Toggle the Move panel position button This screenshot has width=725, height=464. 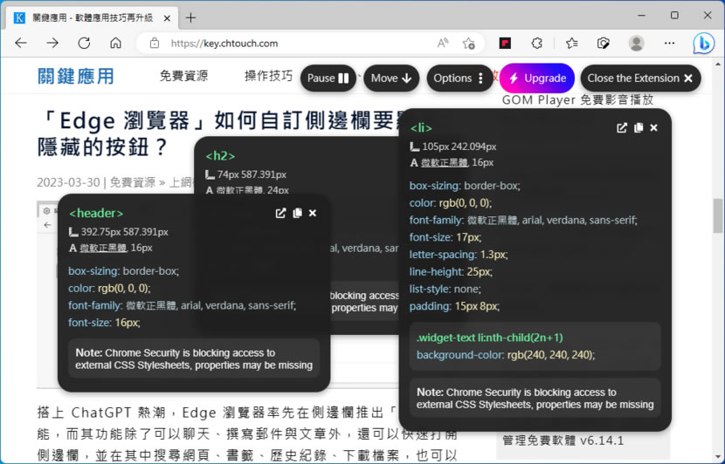(391, 78)
